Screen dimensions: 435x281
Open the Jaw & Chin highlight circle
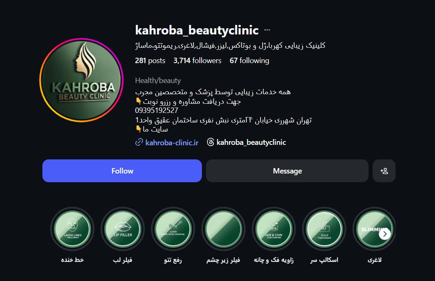(x=274, y=229)
